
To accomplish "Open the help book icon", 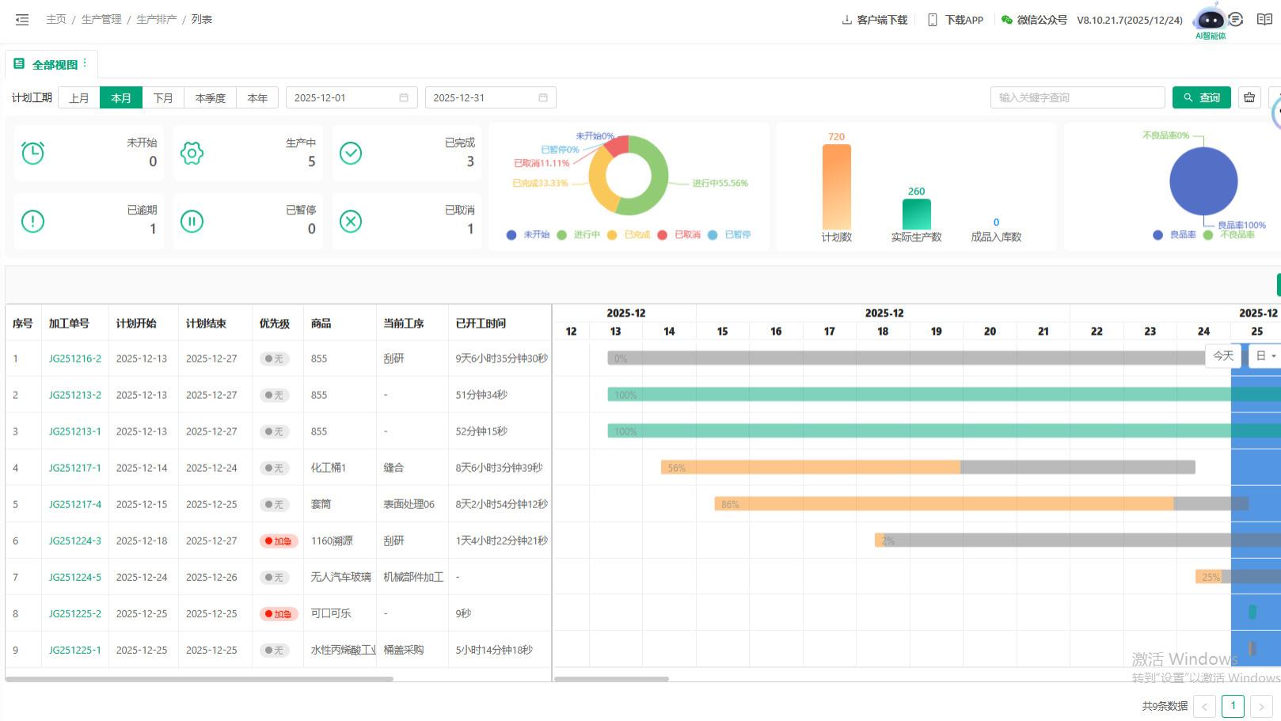I will point(1264,20).
